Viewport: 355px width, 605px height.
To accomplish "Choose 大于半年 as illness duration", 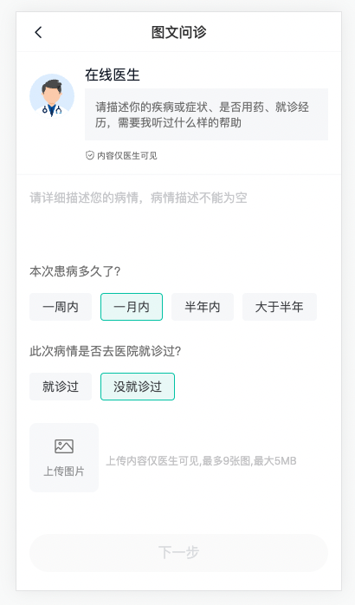I will point(280,307).
